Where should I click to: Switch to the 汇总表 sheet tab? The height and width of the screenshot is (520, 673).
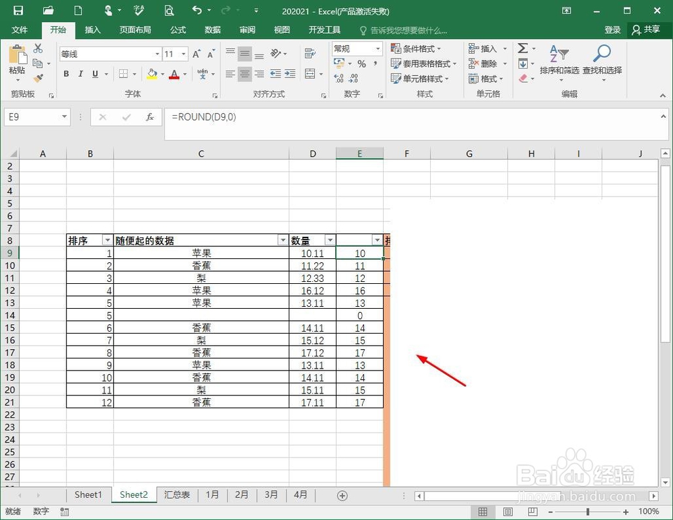click(176, 494)
